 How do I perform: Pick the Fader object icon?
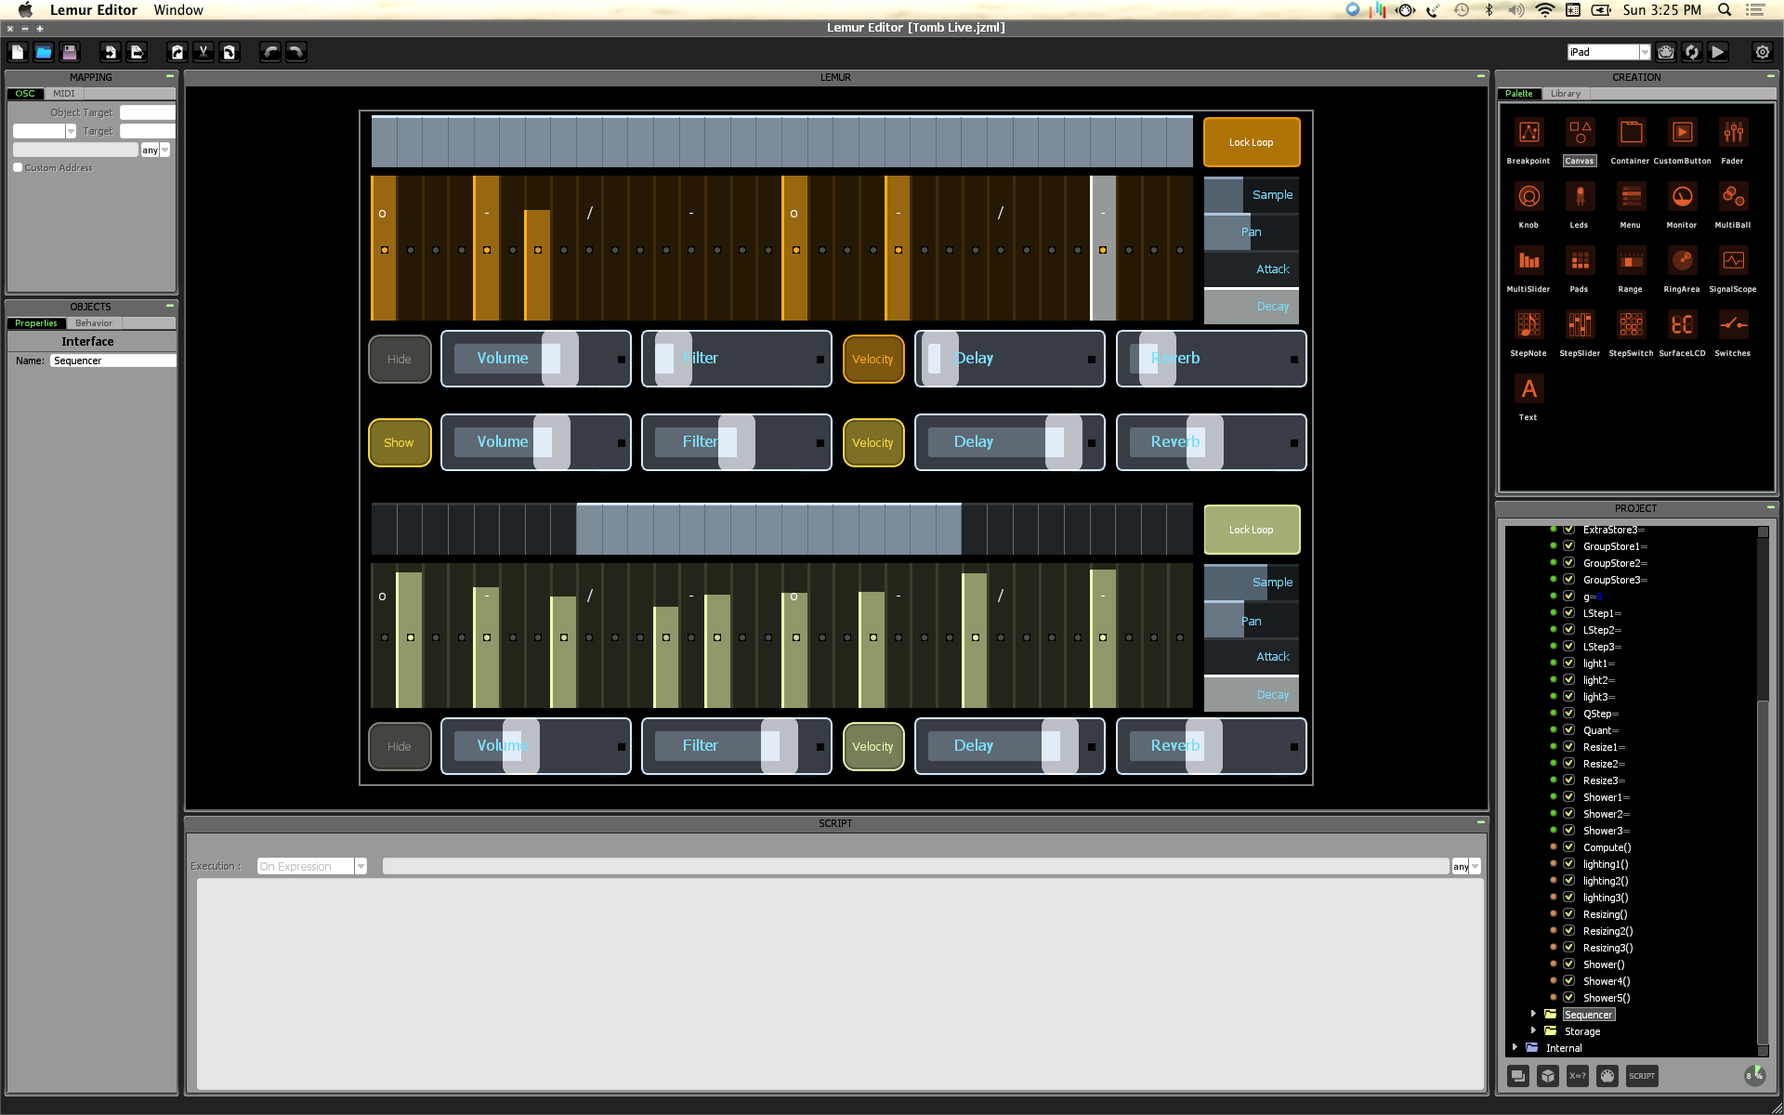[x=1732, y=133]
